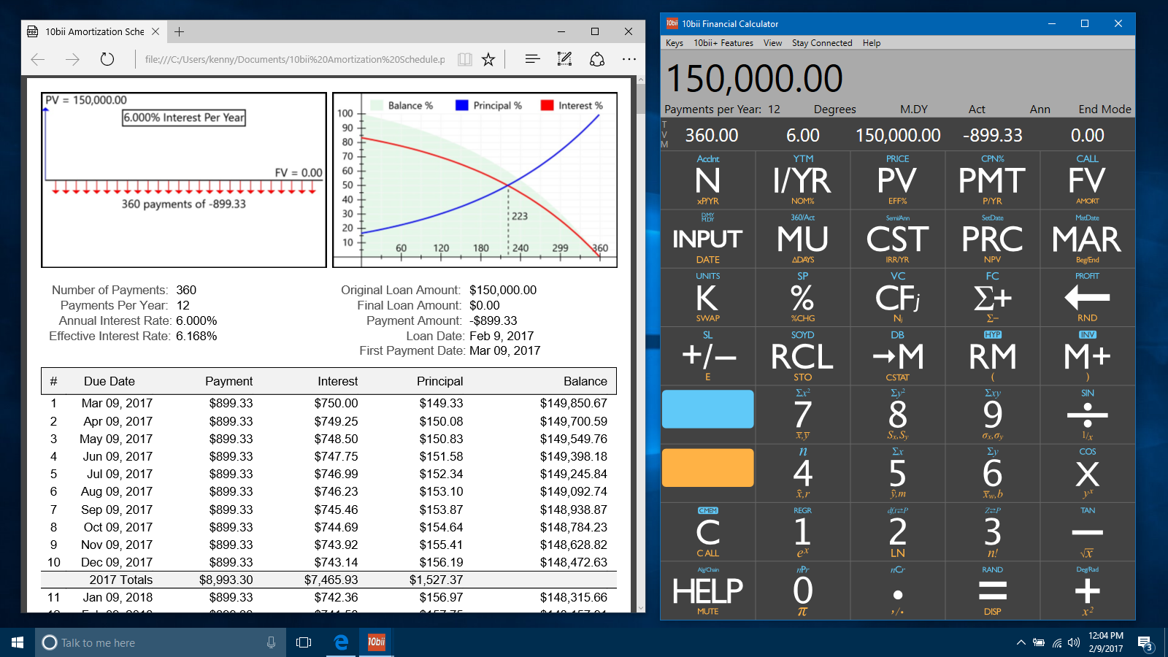
Task: Add page to favorites with the star icon
Action: coord(488,59)
